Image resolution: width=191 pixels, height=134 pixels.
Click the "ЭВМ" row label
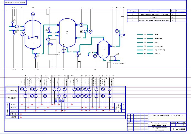point(13,117)
